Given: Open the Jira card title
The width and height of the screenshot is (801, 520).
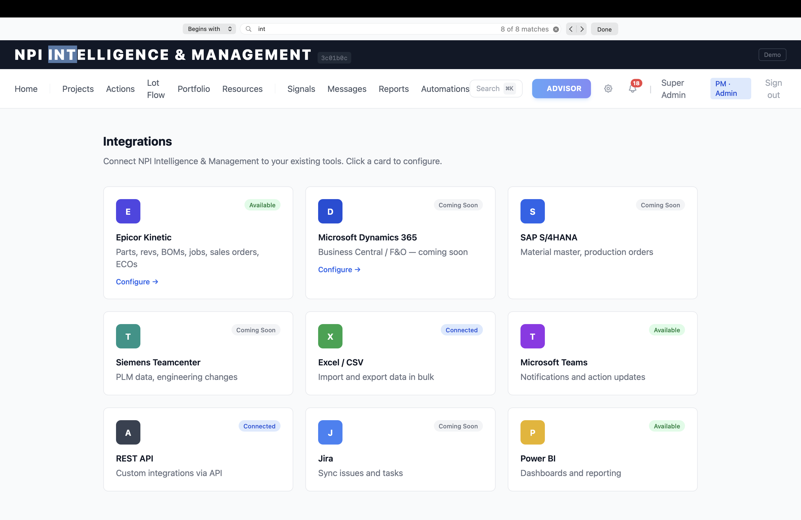Looking at the screenshot, I should 325,459.
